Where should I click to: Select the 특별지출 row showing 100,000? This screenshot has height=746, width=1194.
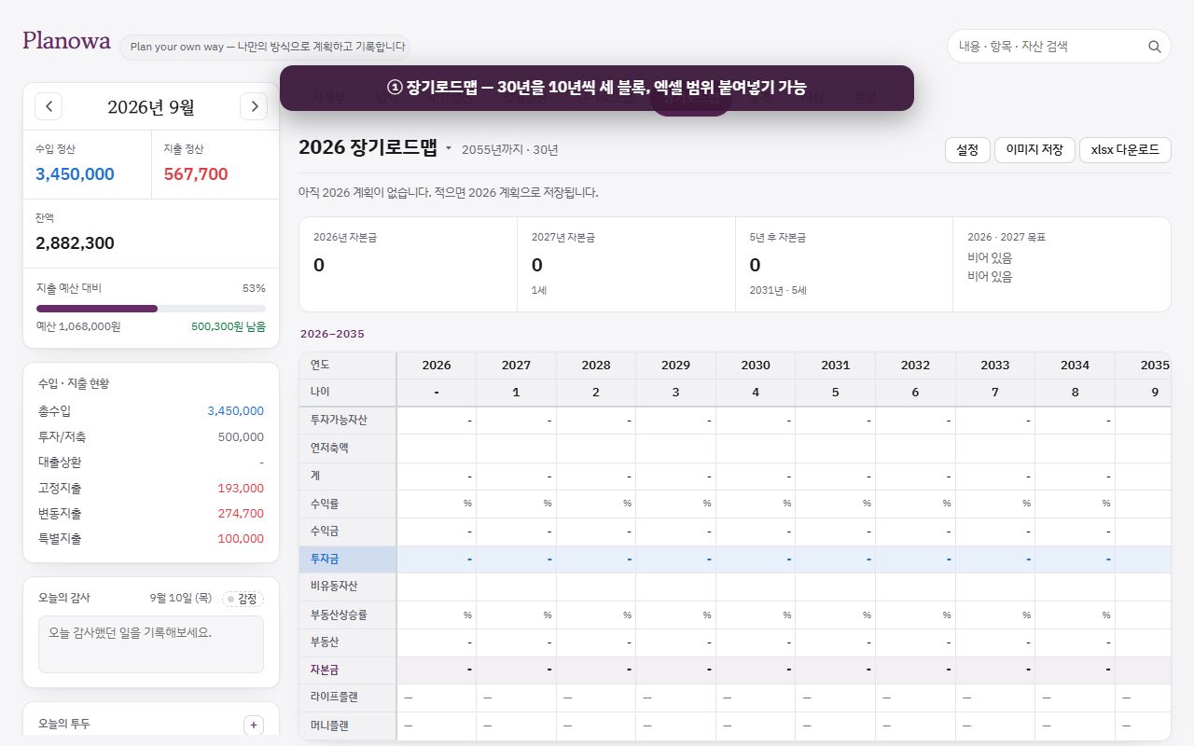[x=151, y=538]
